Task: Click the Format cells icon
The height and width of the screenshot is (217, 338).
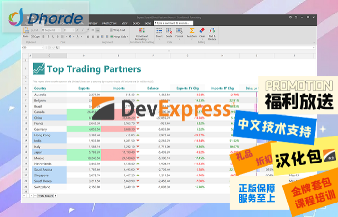Action: [x=179, y=31]
